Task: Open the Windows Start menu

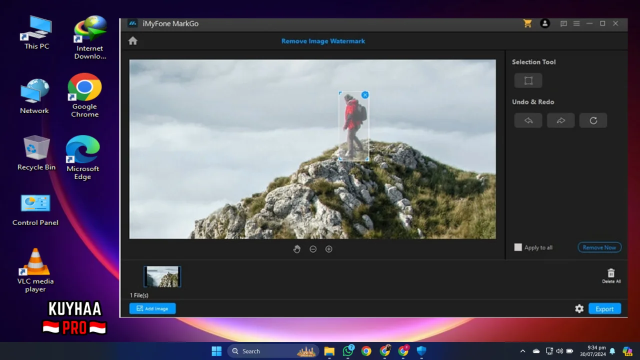Action: (x=216, y=351)
